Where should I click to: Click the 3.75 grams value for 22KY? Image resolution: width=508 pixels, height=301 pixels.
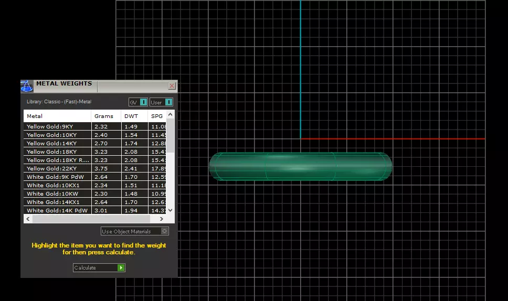(x=101, y=169)
